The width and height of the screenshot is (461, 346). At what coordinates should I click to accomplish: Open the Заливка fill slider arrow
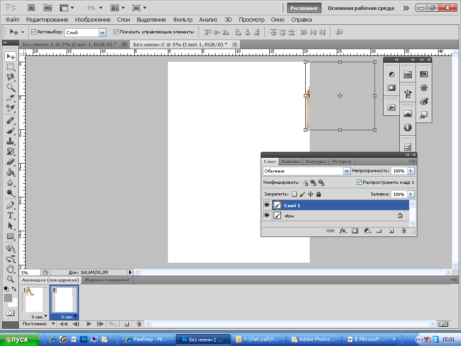411,194
